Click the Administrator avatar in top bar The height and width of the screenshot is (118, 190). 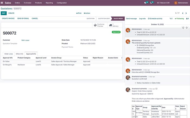[176, 3]
